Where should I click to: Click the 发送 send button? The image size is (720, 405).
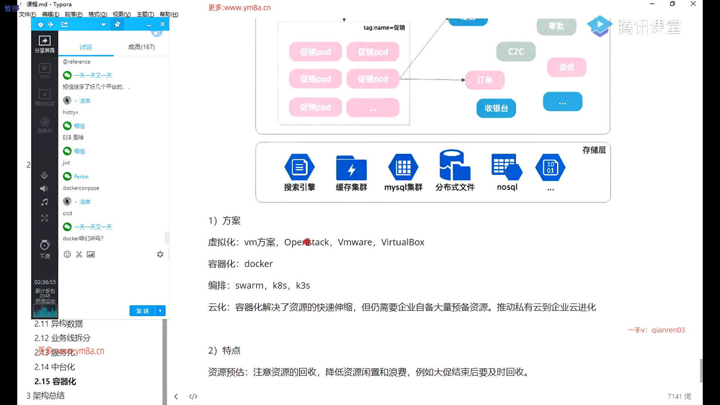coord(142,310)
